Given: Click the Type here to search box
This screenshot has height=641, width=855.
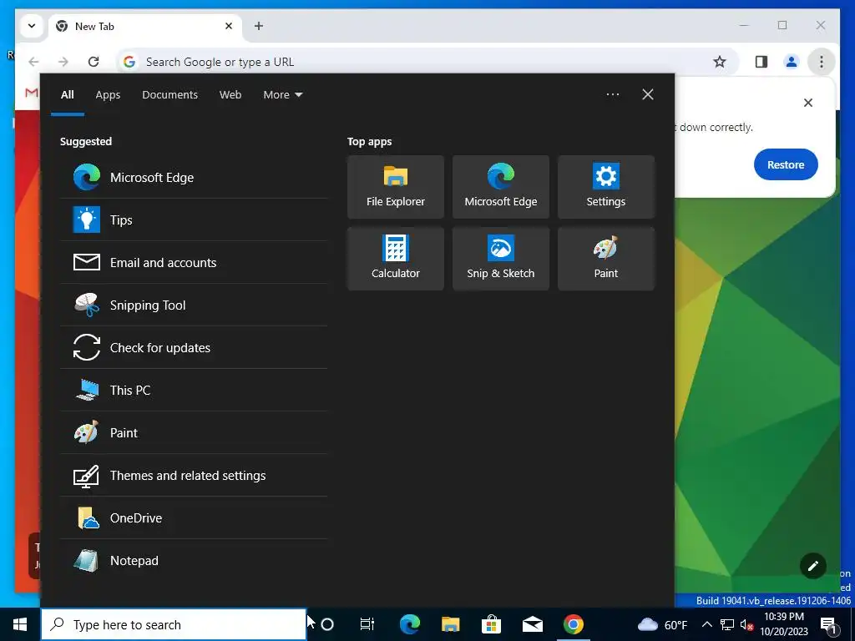Looking at the screenshot, I should [174, 624].
